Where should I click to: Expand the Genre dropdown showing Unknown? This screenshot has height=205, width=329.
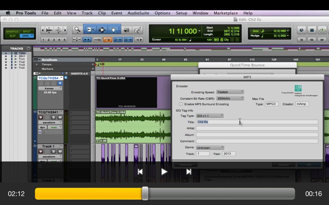click(210, 148)
